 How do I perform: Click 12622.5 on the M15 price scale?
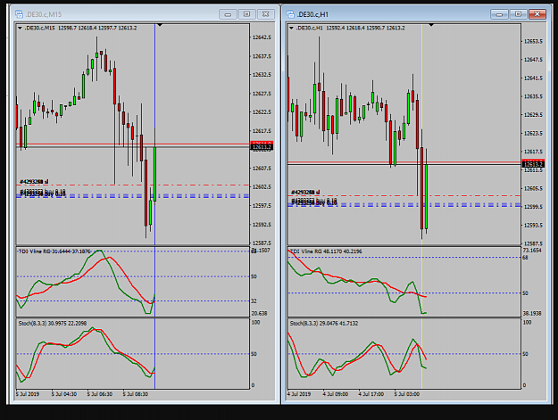(x=262, y=112)
